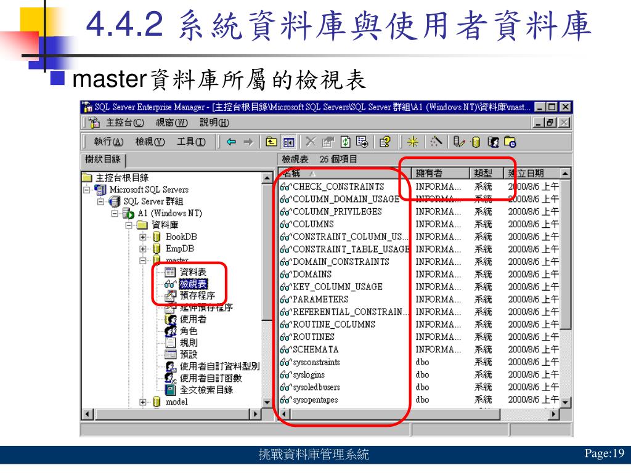Select 預存程序 under master
The image size is (631, 473).
tap(197, 296)
